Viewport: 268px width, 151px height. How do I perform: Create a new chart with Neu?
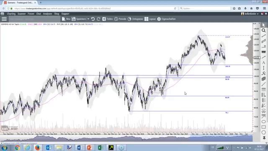click(66, 19)
